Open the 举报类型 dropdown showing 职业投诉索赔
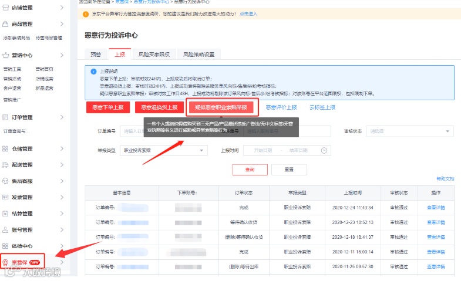 pos(163,150)
